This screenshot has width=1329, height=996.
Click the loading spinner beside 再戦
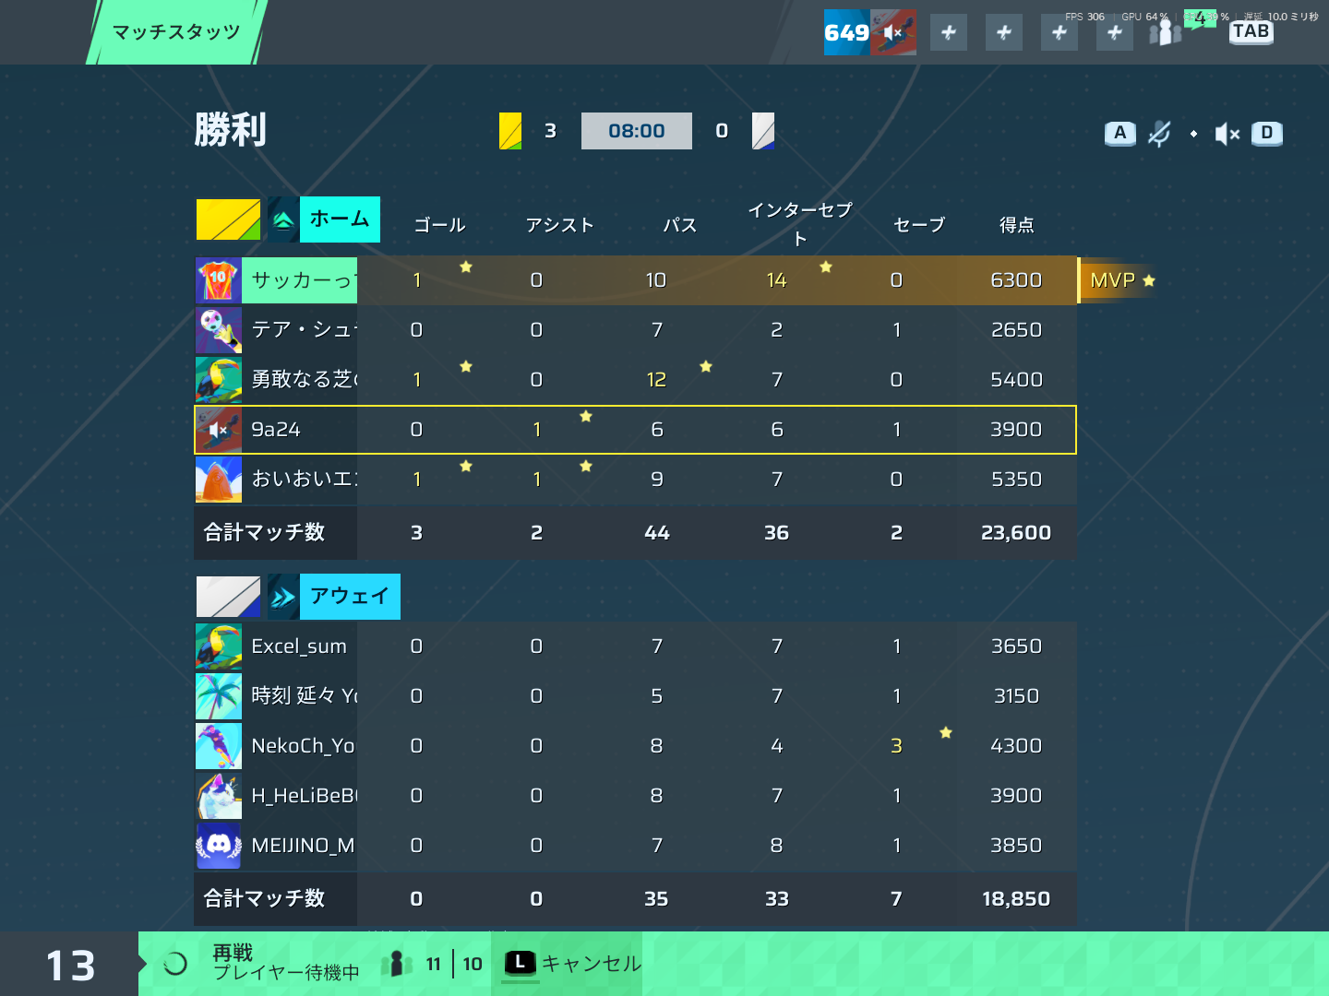coord(174,965)
